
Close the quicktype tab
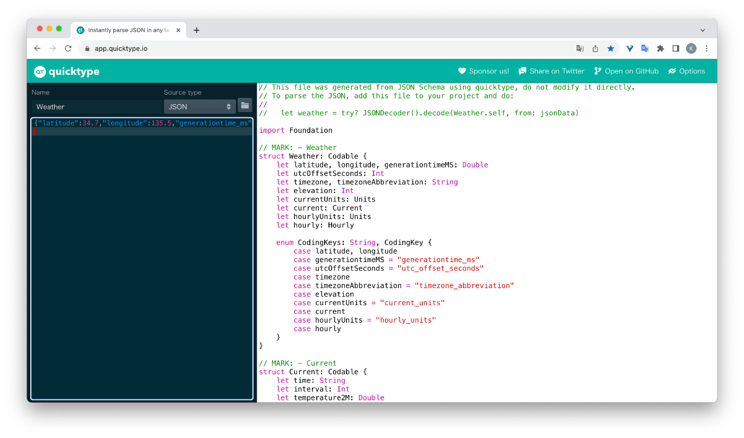click(178, 30)
